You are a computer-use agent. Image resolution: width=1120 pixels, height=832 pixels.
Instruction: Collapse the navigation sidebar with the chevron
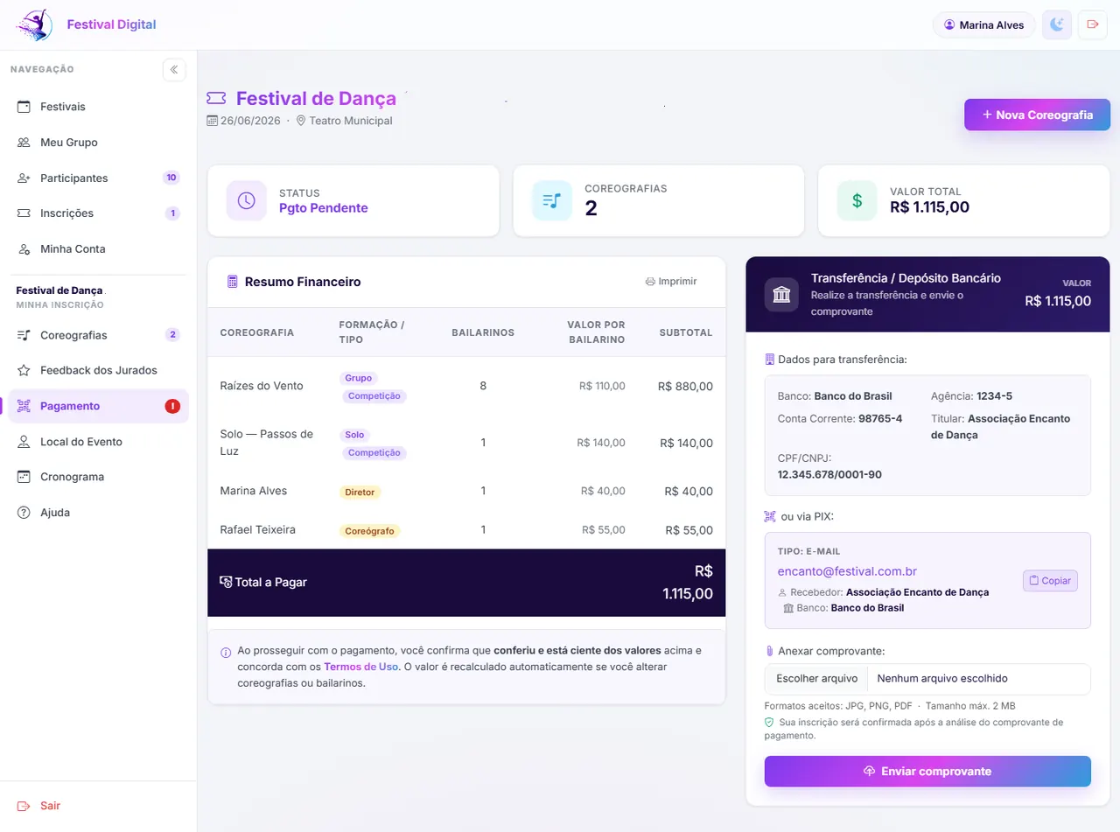click(x=174, y=70)
